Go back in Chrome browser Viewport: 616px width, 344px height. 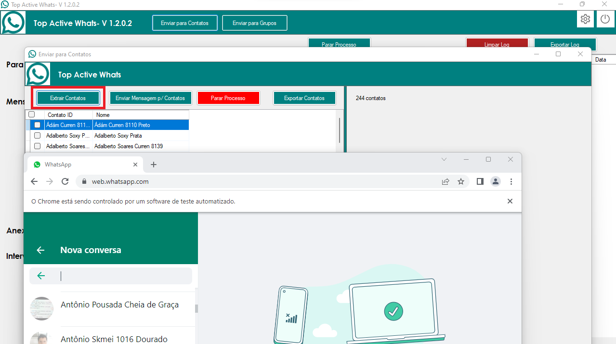34,181
